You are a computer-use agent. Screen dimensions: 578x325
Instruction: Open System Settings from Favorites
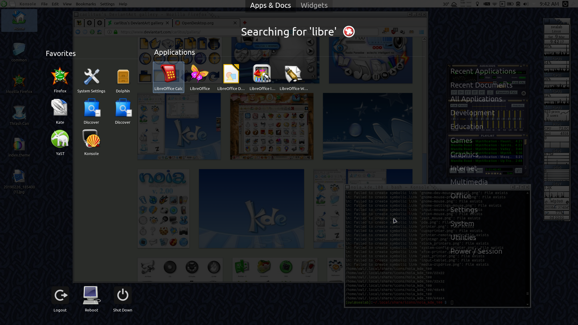tap(91, 80)
